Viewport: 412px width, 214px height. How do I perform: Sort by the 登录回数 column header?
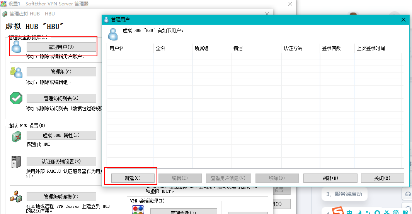[x=337, y=48]
